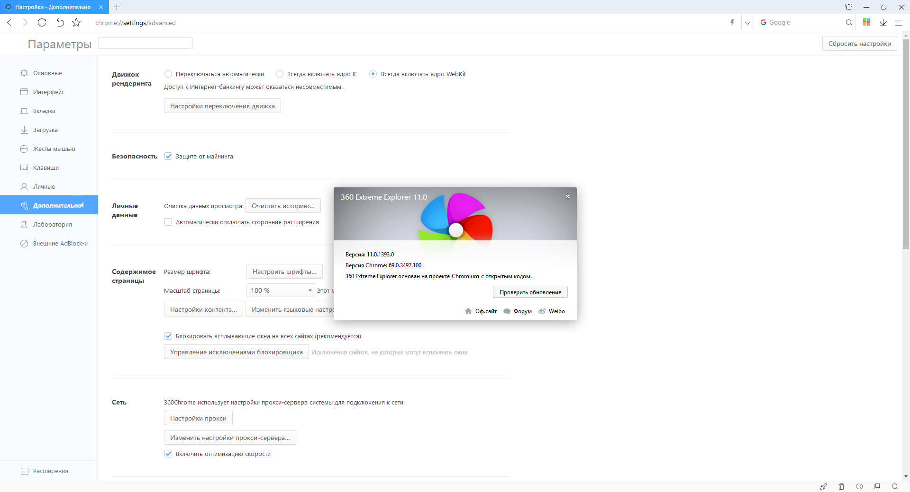Click the address bar URL field
The image size is (910, 492).
coord(408,23)
